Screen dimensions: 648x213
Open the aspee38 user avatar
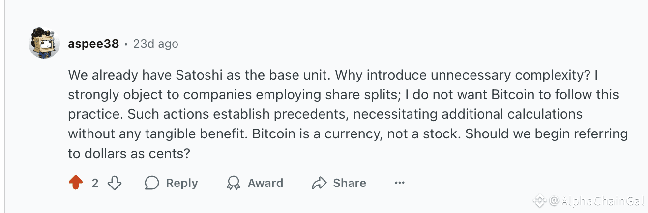44,43
